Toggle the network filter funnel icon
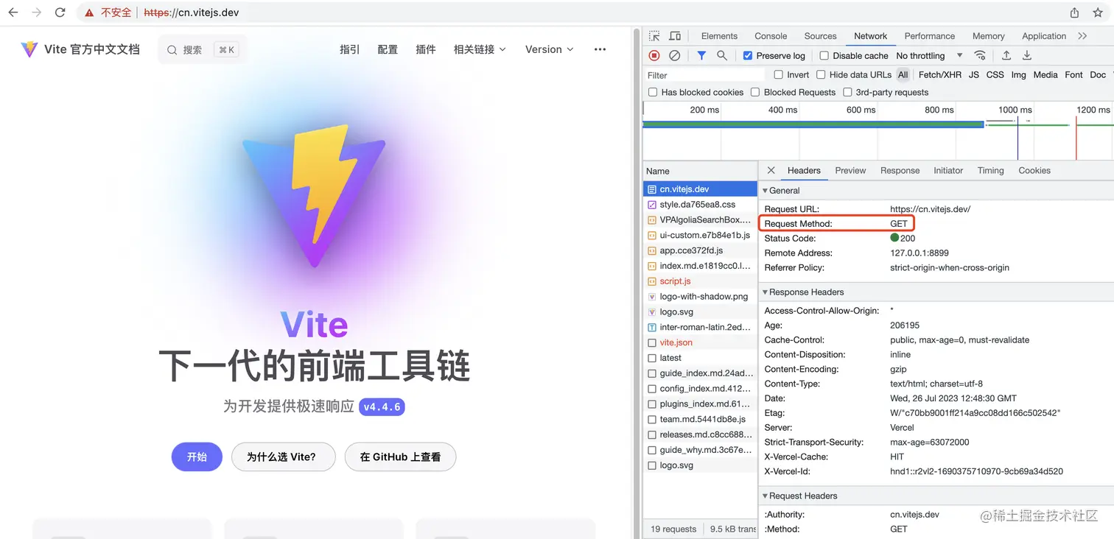Viewport: 1114px width, 539px height. 701,55
